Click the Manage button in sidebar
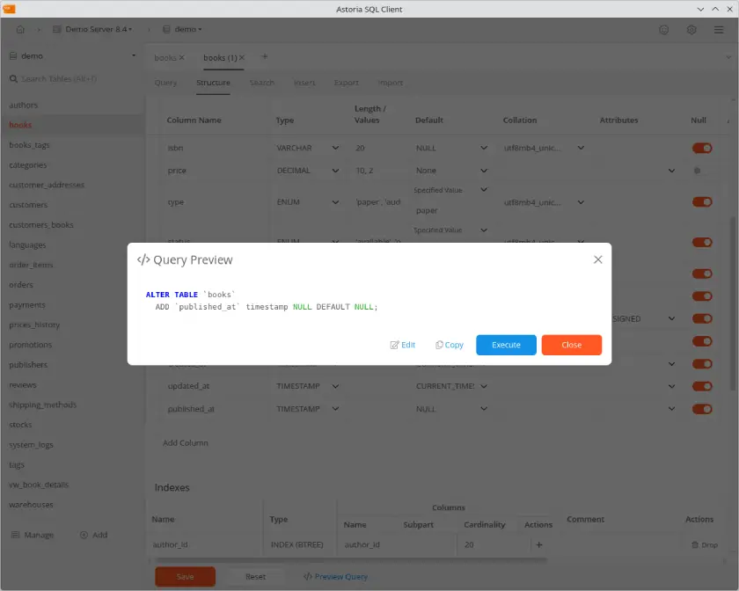The height and width of the screenshot is (591, 739). tap(33, 535)
